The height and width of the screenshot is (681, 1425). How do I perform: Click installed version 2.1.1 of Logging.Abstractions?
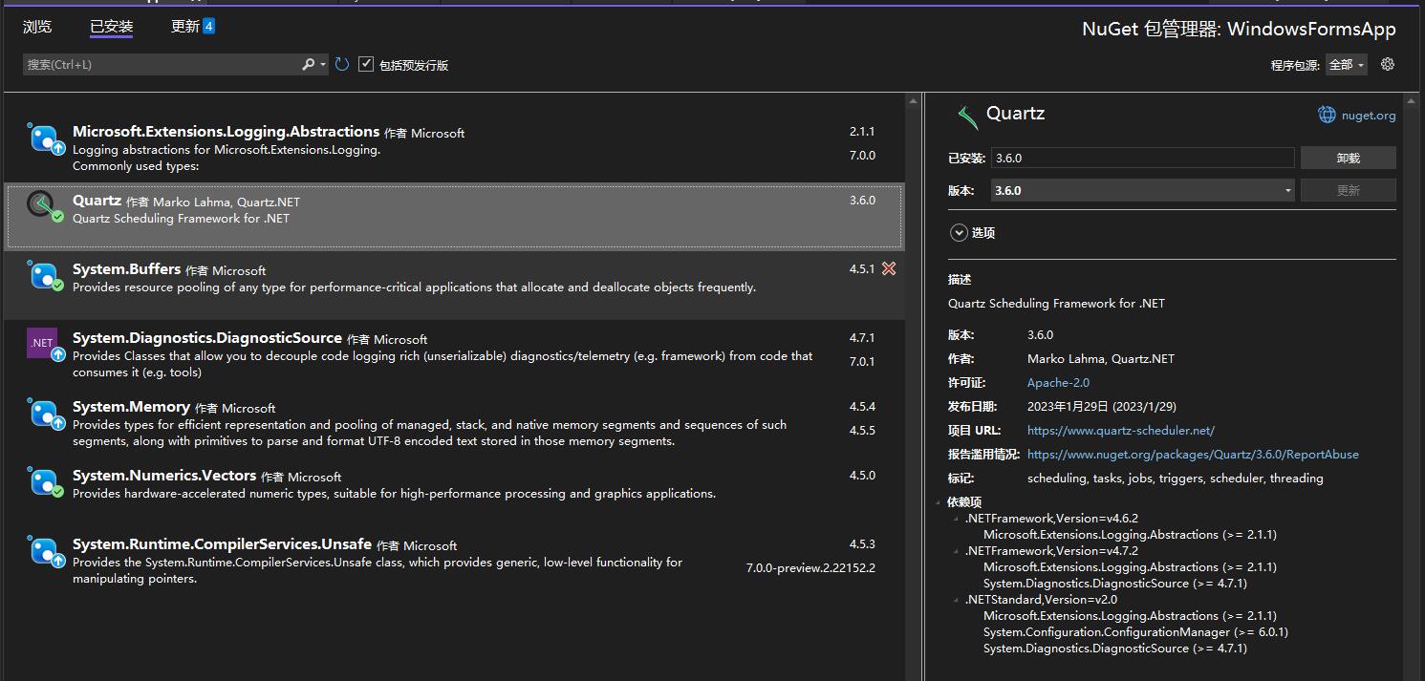(x=862, y=132)
